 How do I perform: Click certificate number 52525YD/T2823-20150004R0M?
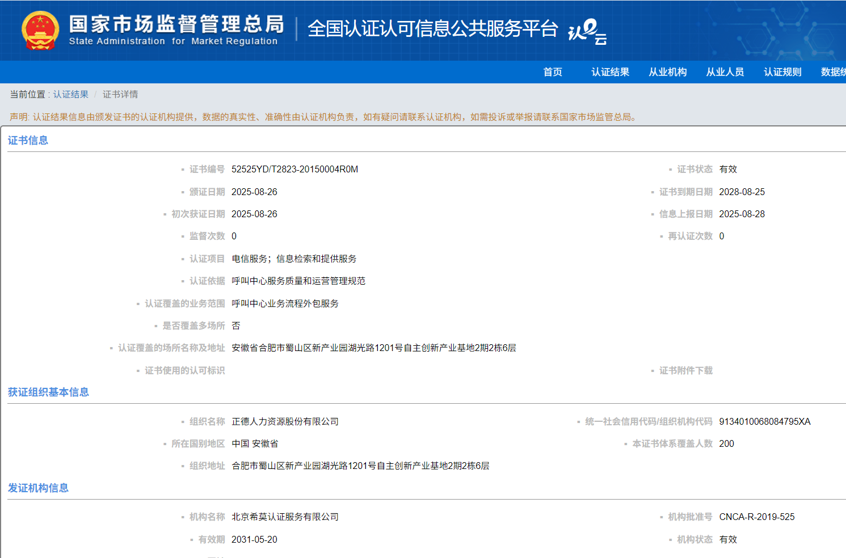tap(294, 169)
